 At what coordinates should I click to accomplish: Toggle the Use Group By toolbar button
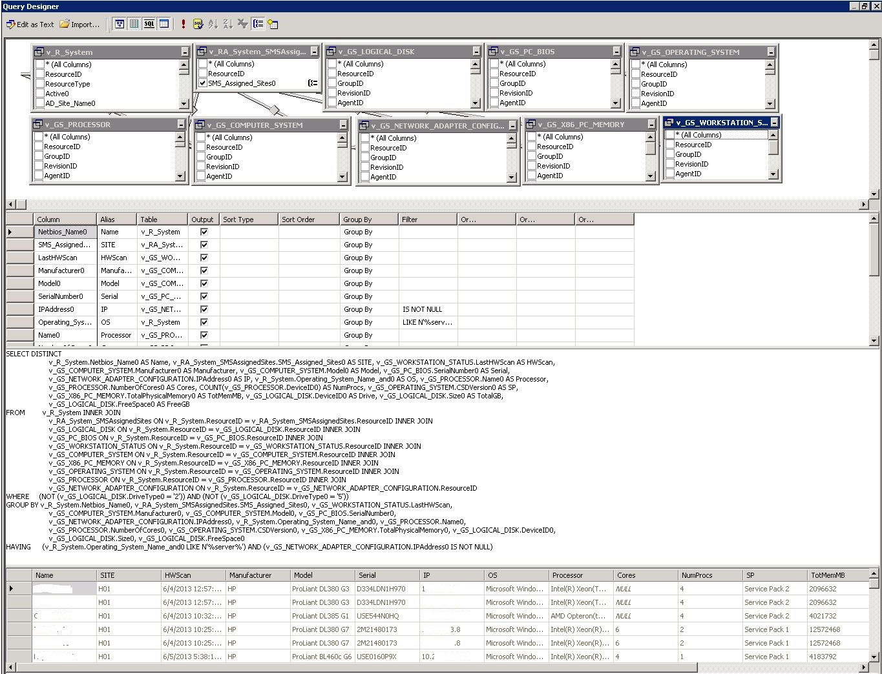(x=258, y=24)
